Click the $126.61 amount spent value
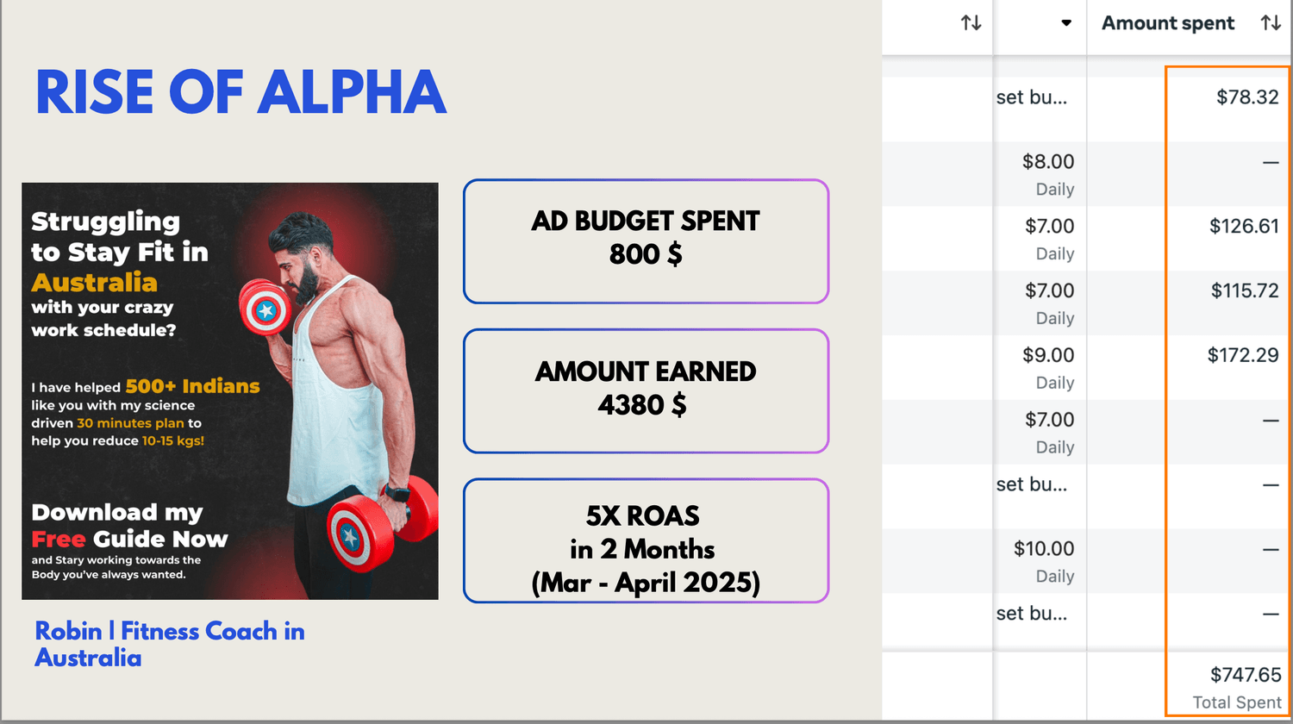This screenshot has height=724, width=1293. (x=1244, y=226)
